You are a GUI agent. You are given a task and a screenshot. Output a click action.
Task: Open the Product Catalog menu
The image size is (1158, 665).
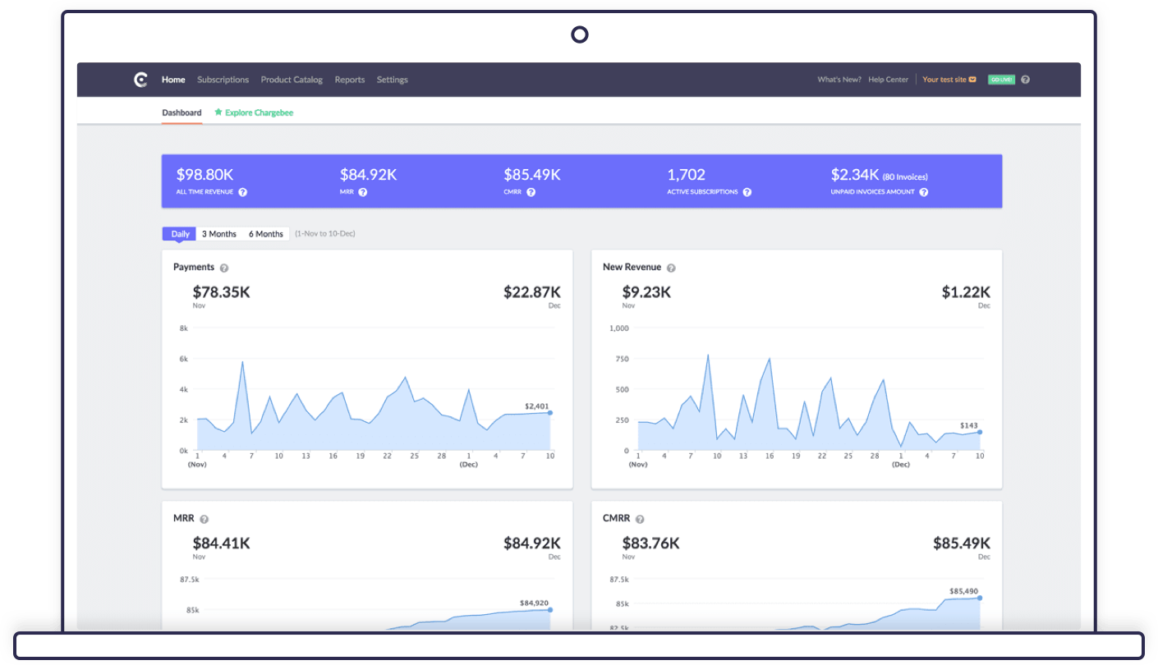click(292, 80)
